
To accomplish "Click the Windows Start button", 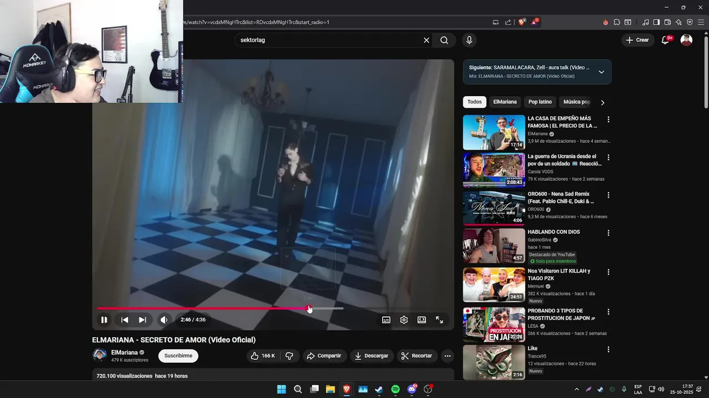I will tap(281, 389).
